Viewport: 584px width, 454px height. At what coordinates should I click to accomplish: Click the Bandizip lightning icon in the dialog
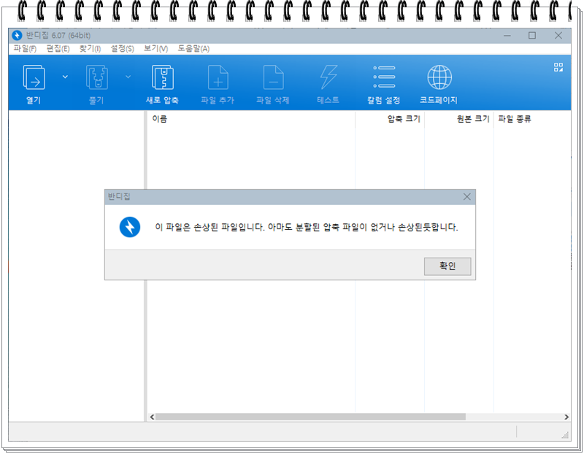point(130,227)
